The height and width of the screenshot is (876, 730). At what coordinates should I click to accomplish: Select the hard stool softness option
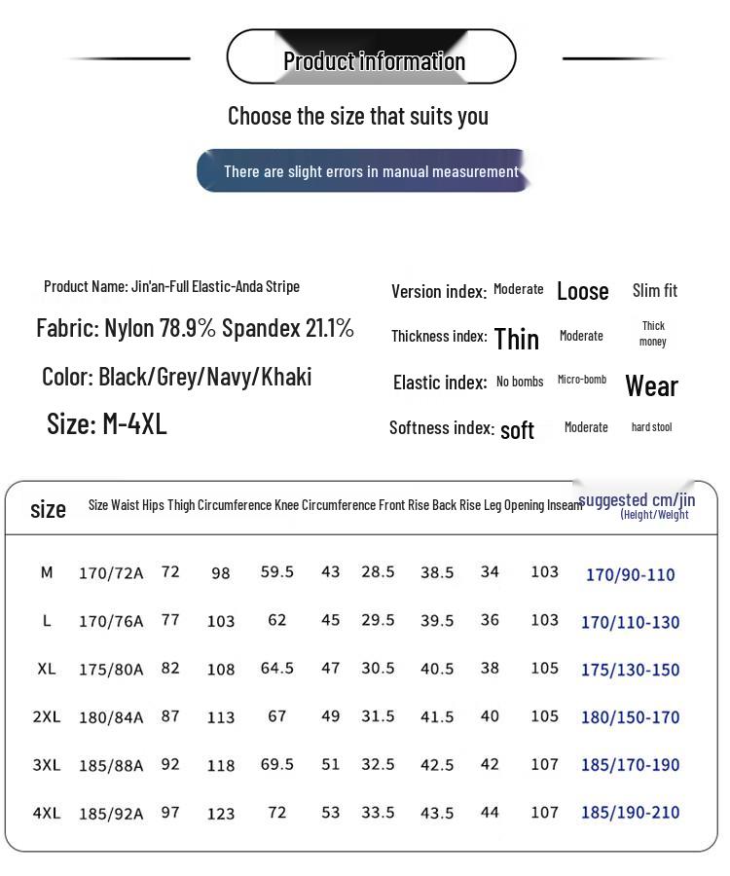coord(651,426)
